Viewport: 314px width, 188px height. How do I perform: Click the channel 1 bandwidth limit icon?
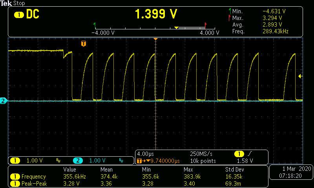[58, 161]
